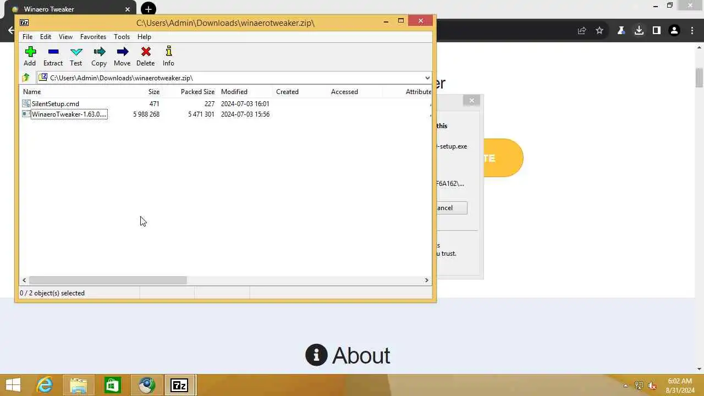Toggle Chrome side panel icon
Viewport: 704px width, 396px height.
tap(657, 31)
